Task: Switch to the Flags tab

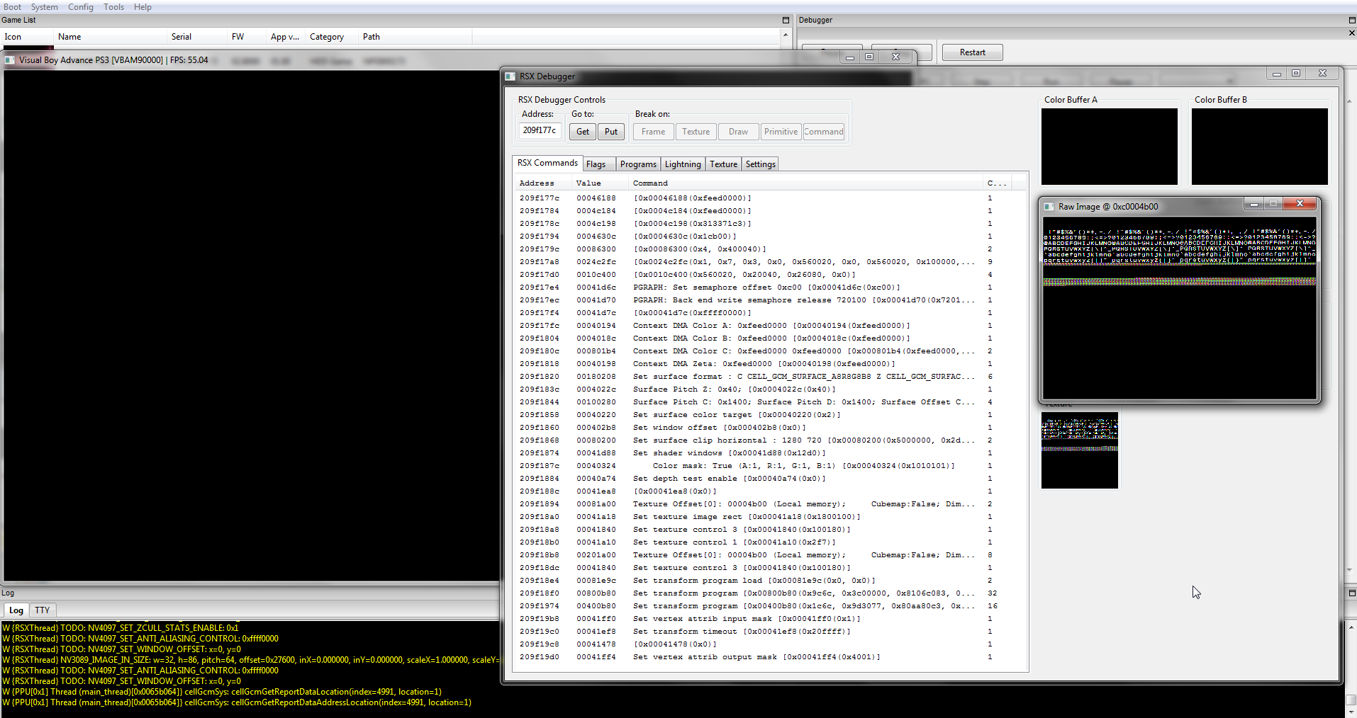Action: (x=596, y=164)
